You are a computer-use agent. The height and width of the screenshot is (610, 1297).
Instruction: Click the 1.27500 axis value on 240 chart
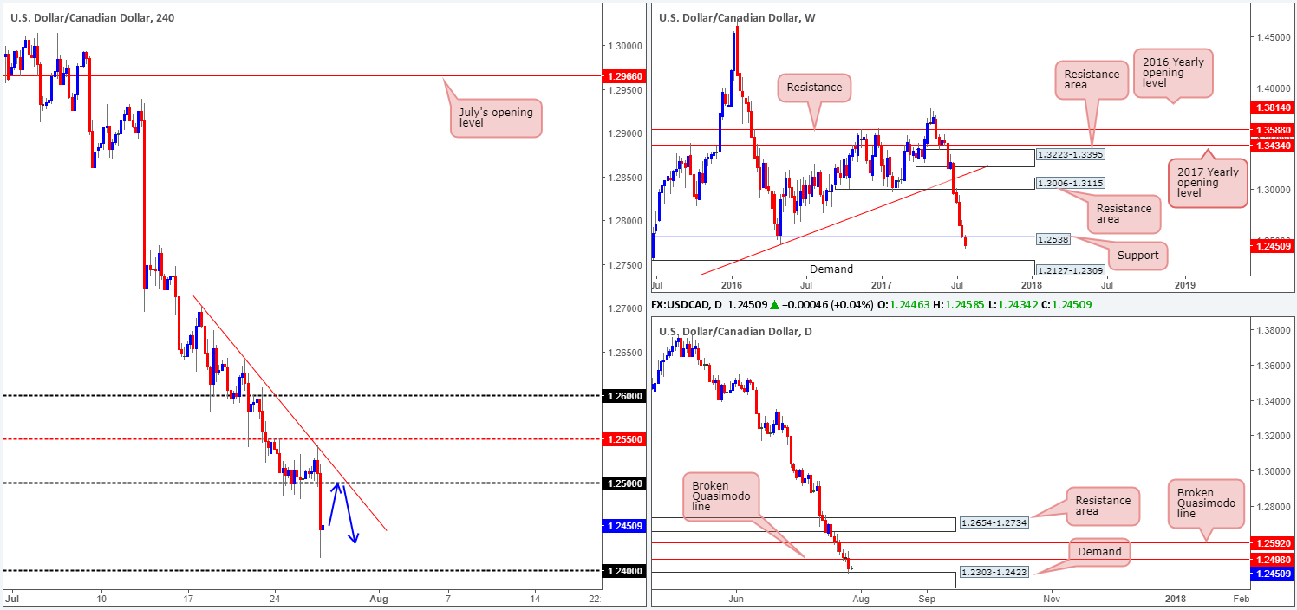(625, 265)
